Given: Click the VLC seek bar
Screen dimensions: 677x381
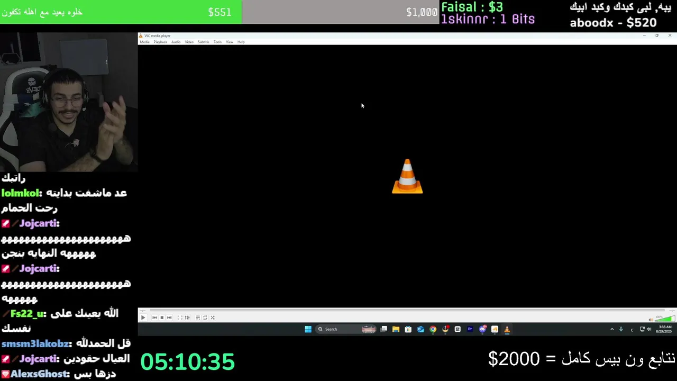Looking at the screenshot, I should point(407,311).
